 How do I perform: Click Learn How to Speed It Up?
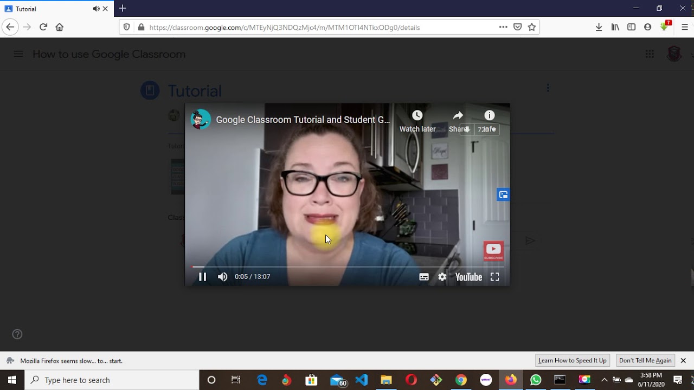573,360
